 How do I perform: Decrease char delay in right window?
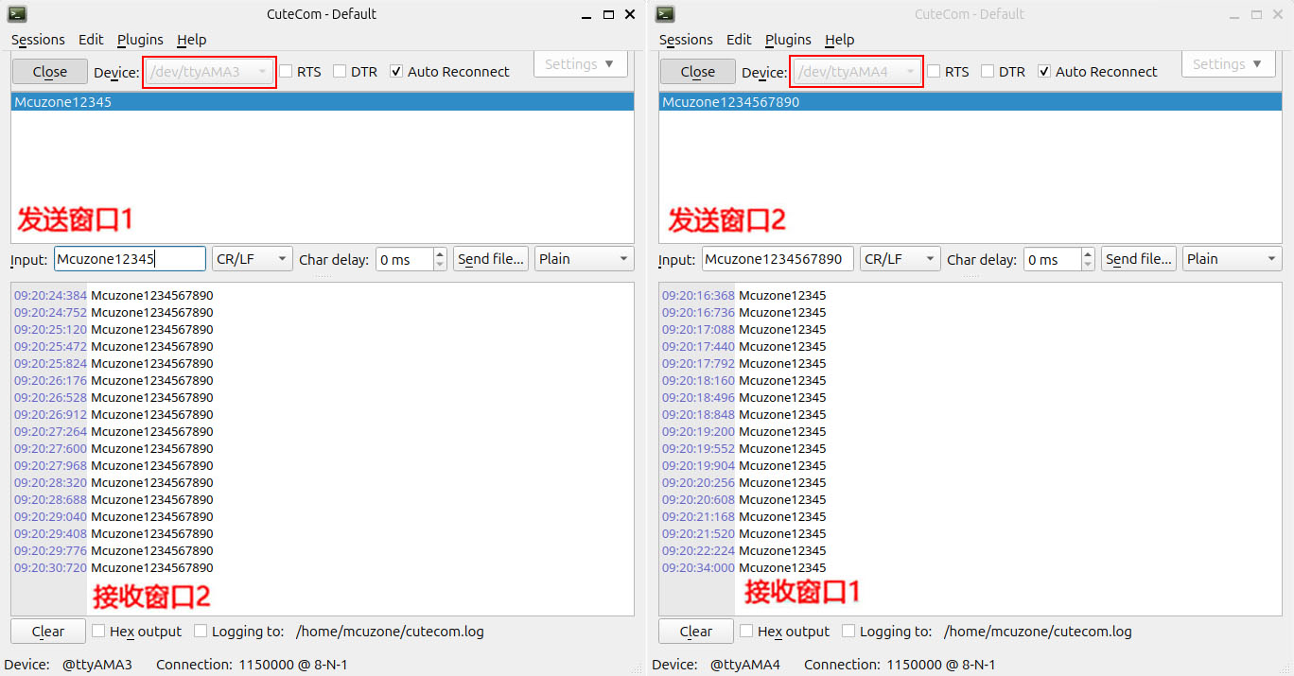click(1088, 265)
